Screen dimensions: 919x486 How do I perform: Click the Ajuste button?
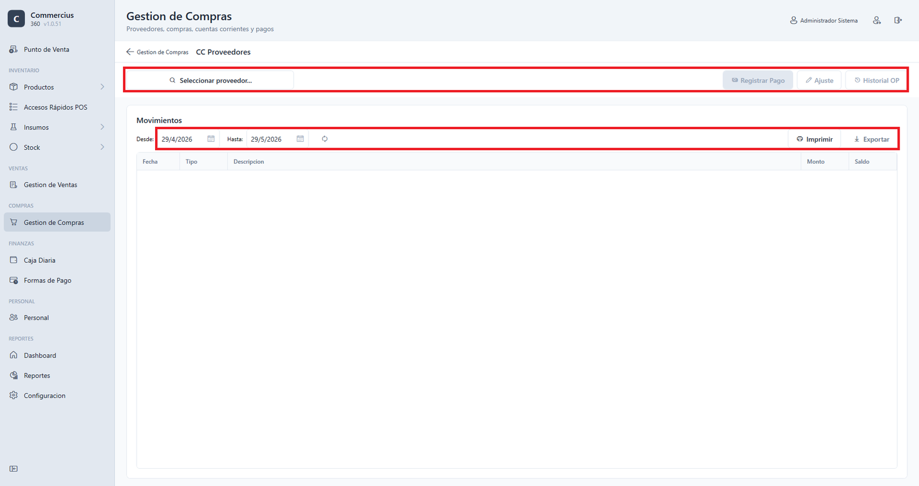820,80
